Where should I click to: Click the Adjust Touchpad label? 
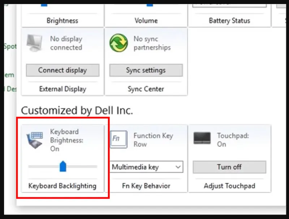[x=229, y=186]
